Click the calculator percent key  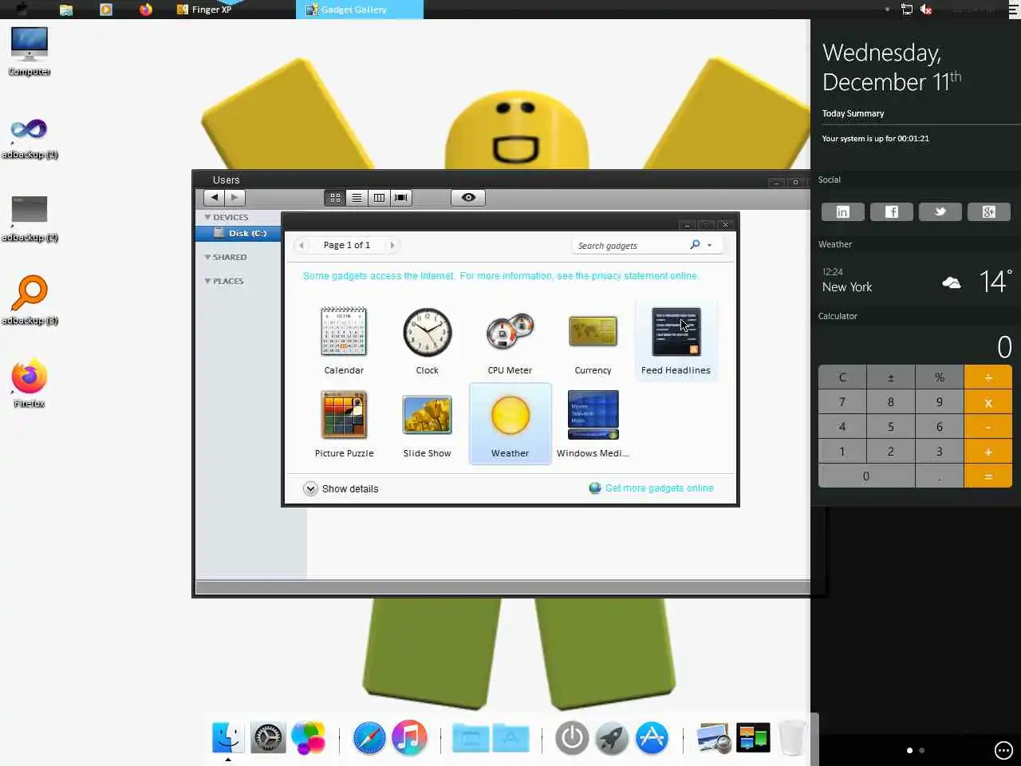940,377
